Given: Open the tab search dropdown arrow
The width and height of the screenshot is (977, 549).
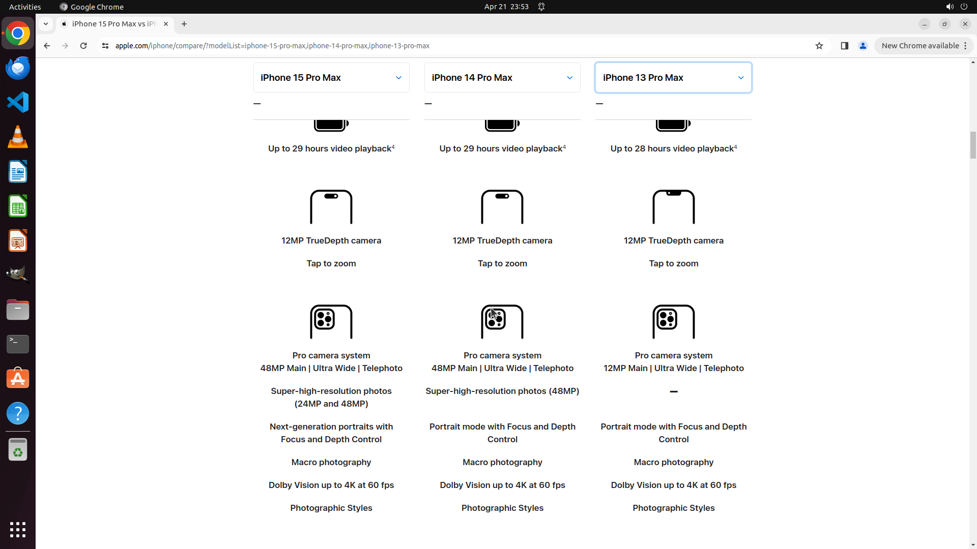Looking at the screenshot, I should click(46, 24).
